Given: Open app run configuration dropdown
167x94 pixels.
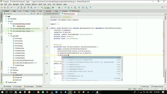Looking at the screenshot, I should (x=48, y=8).
